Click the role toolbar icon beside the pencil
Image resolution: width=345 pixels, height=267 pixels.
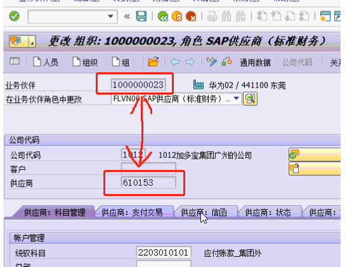pyautogui.click(x=226, y=62)
